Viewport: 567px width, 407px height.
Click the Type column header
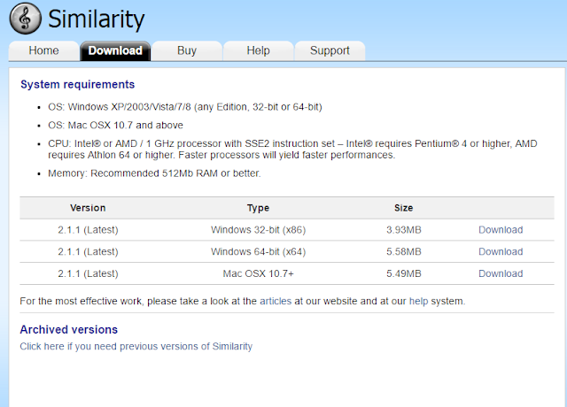tap(258, 208)
